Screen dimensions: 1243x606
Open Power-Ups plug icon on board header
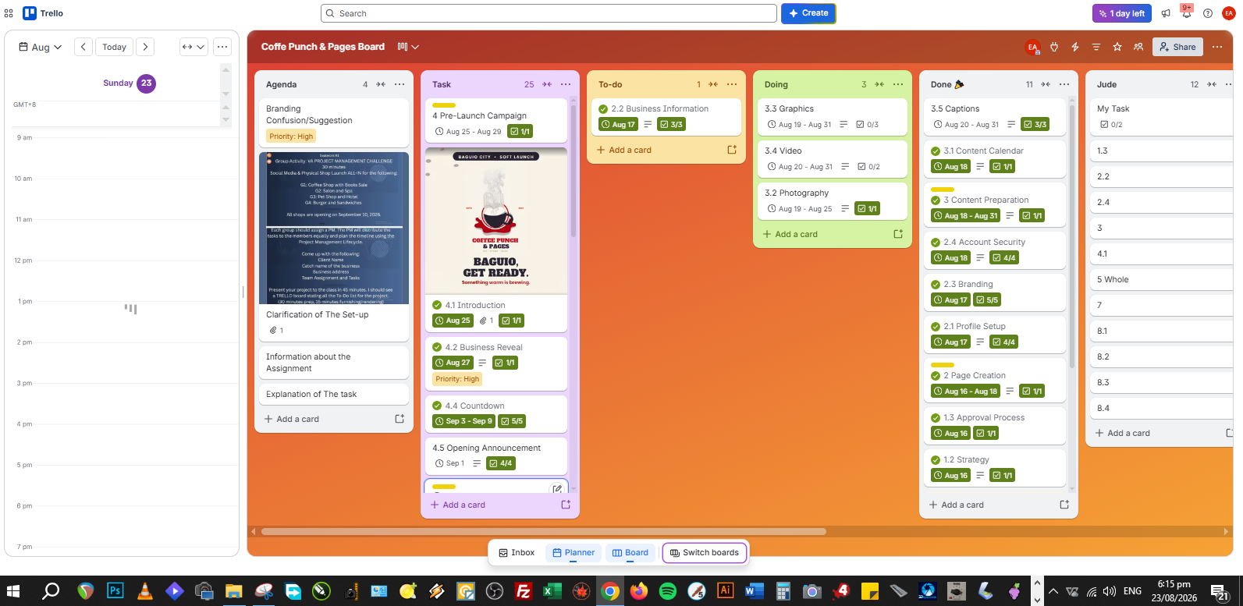1054,47
